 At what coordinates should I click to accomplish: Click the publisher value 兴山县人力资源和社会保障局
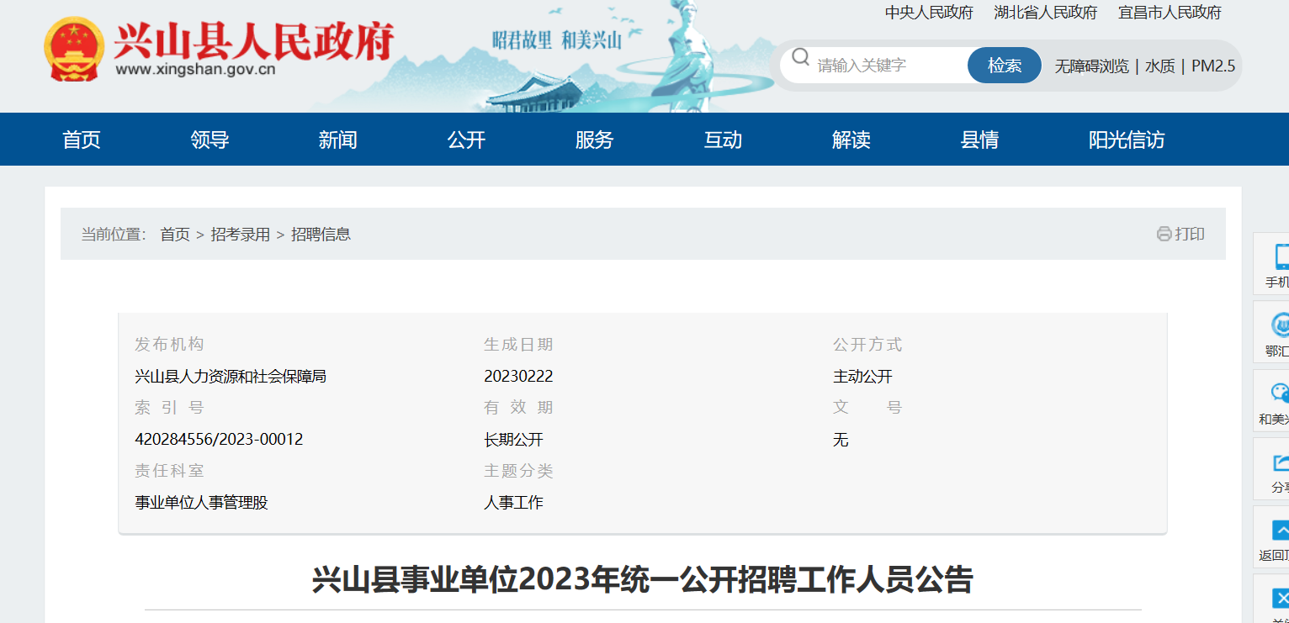[x=231, y=377]
